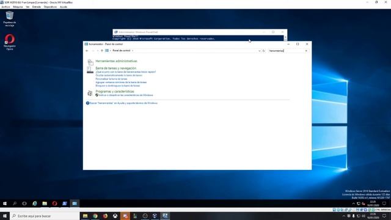This screenshot has width=391, height=220.
Task: Click the Panel de control breadcrumb
Action: 122,51
